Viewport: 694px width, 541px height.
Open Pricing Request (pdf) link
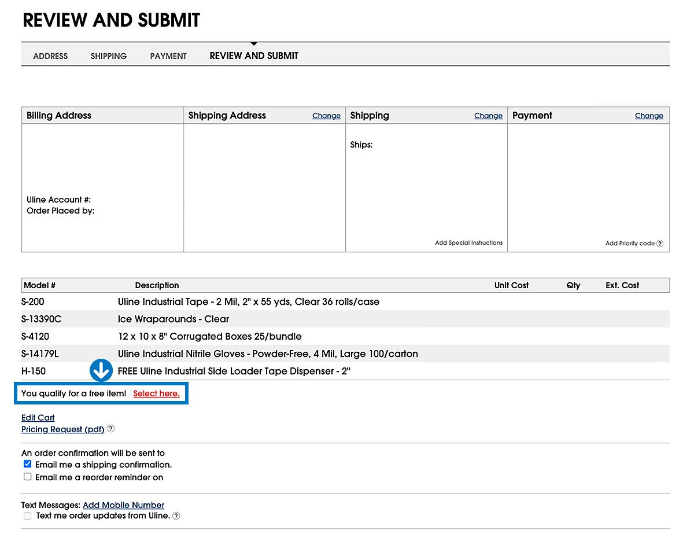tap(63, 429)
